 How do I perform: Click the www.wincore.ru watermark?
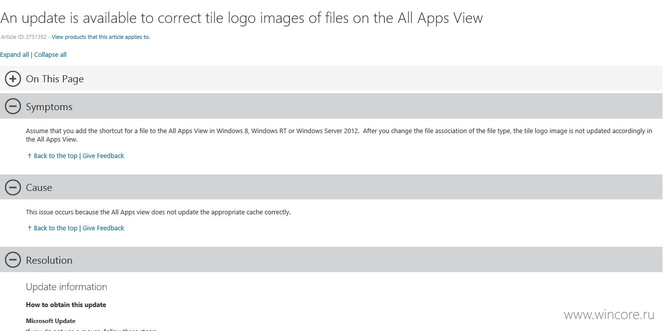tap(609, 315)
